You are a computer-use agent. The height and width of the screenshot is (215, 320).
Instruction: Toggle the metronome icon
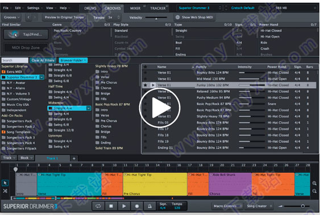pos(149,206)
